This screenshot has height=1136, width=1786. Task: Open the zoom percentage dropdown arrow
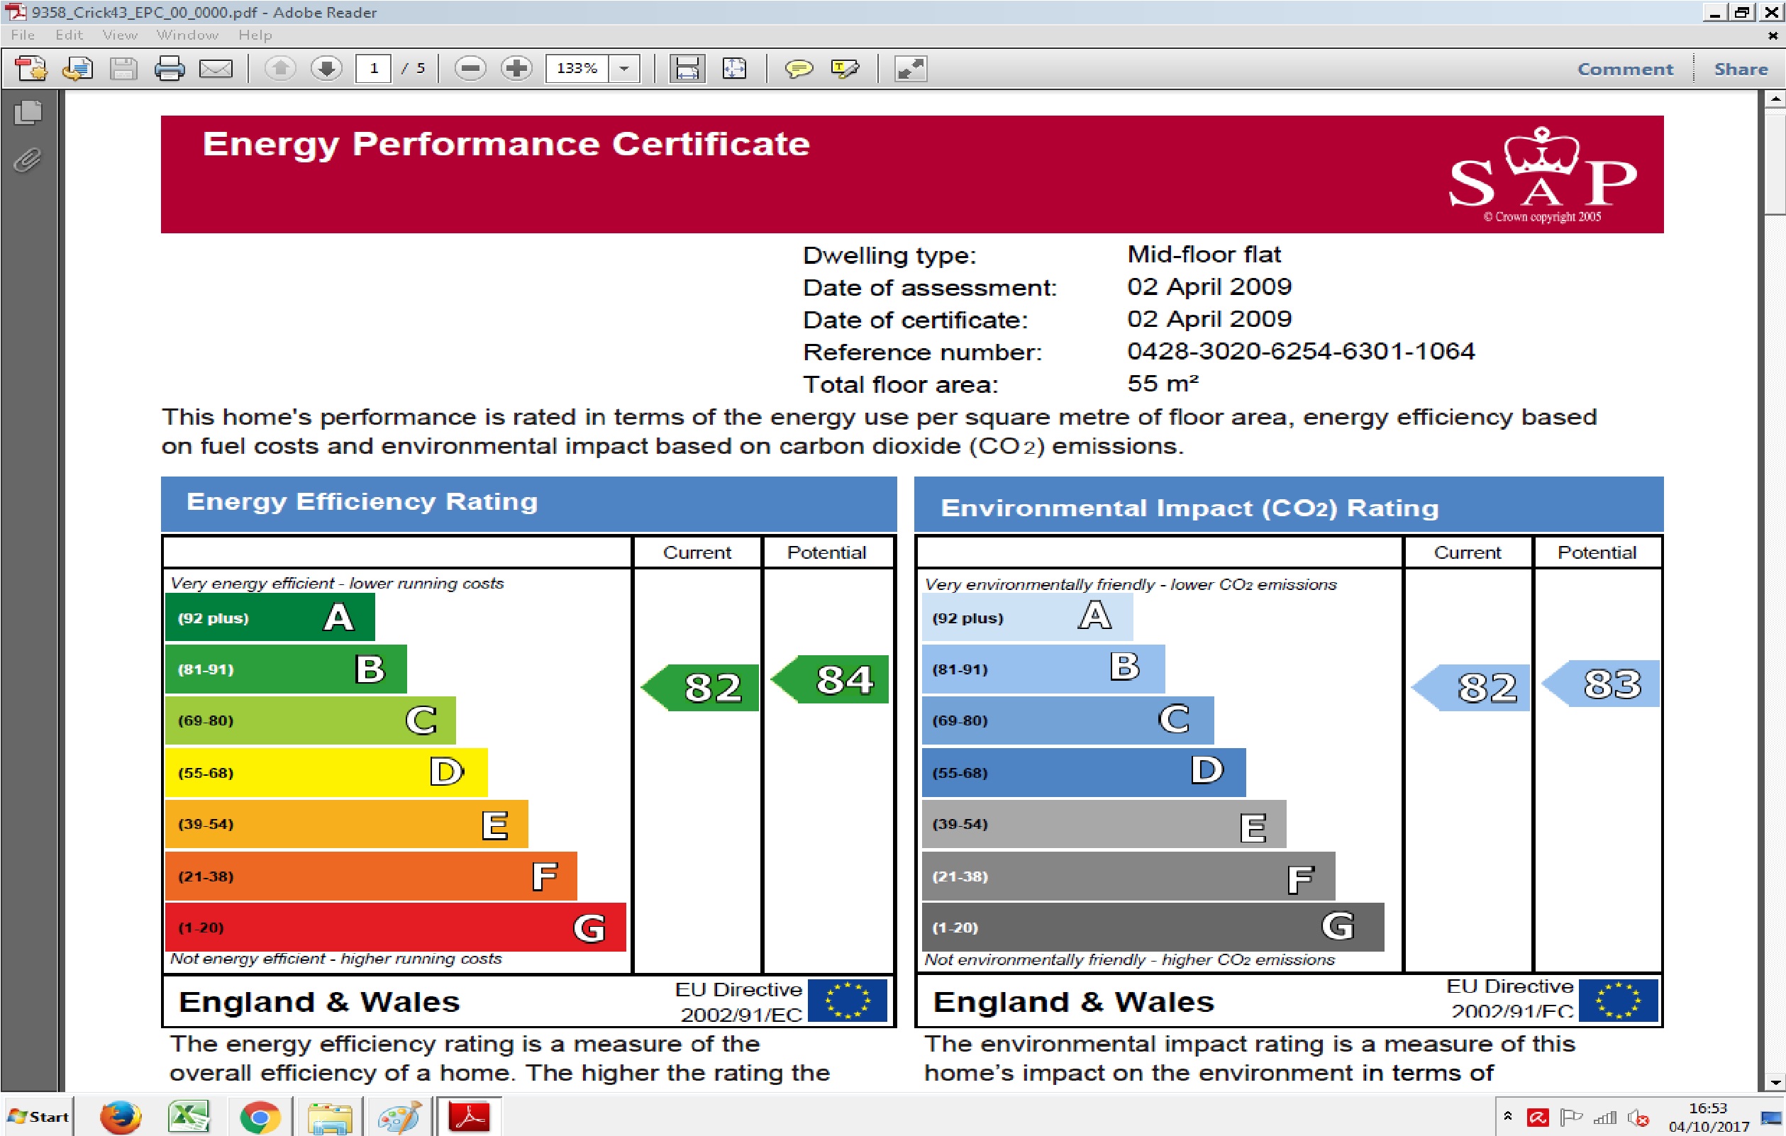(624, 69)
